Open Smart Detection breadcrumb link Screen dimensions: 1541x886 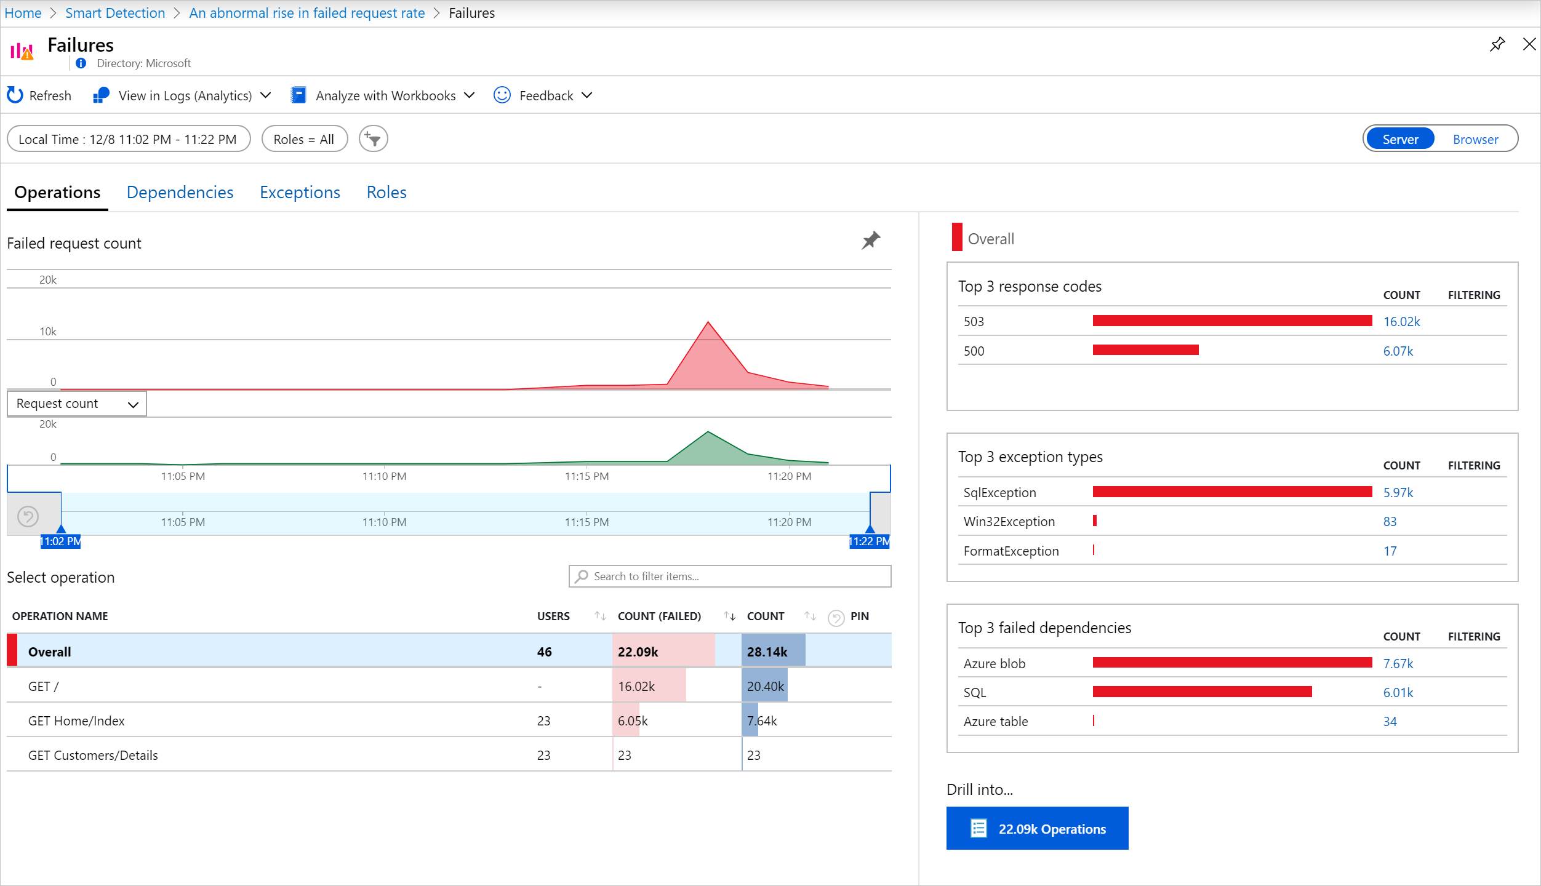[115, 13]
